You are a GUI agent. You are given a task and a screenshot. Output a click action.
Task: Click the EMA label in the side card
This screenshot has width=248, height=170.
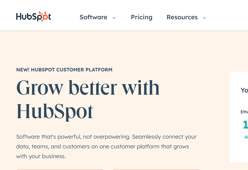(244, 112)
